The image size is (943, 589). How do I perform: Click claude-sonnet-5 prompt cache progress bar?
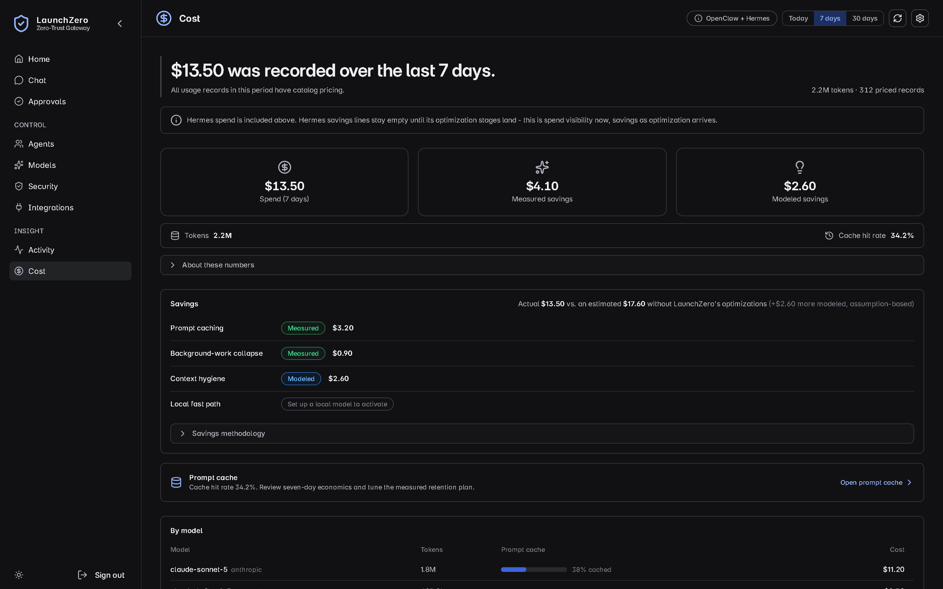tap(533, 570)
